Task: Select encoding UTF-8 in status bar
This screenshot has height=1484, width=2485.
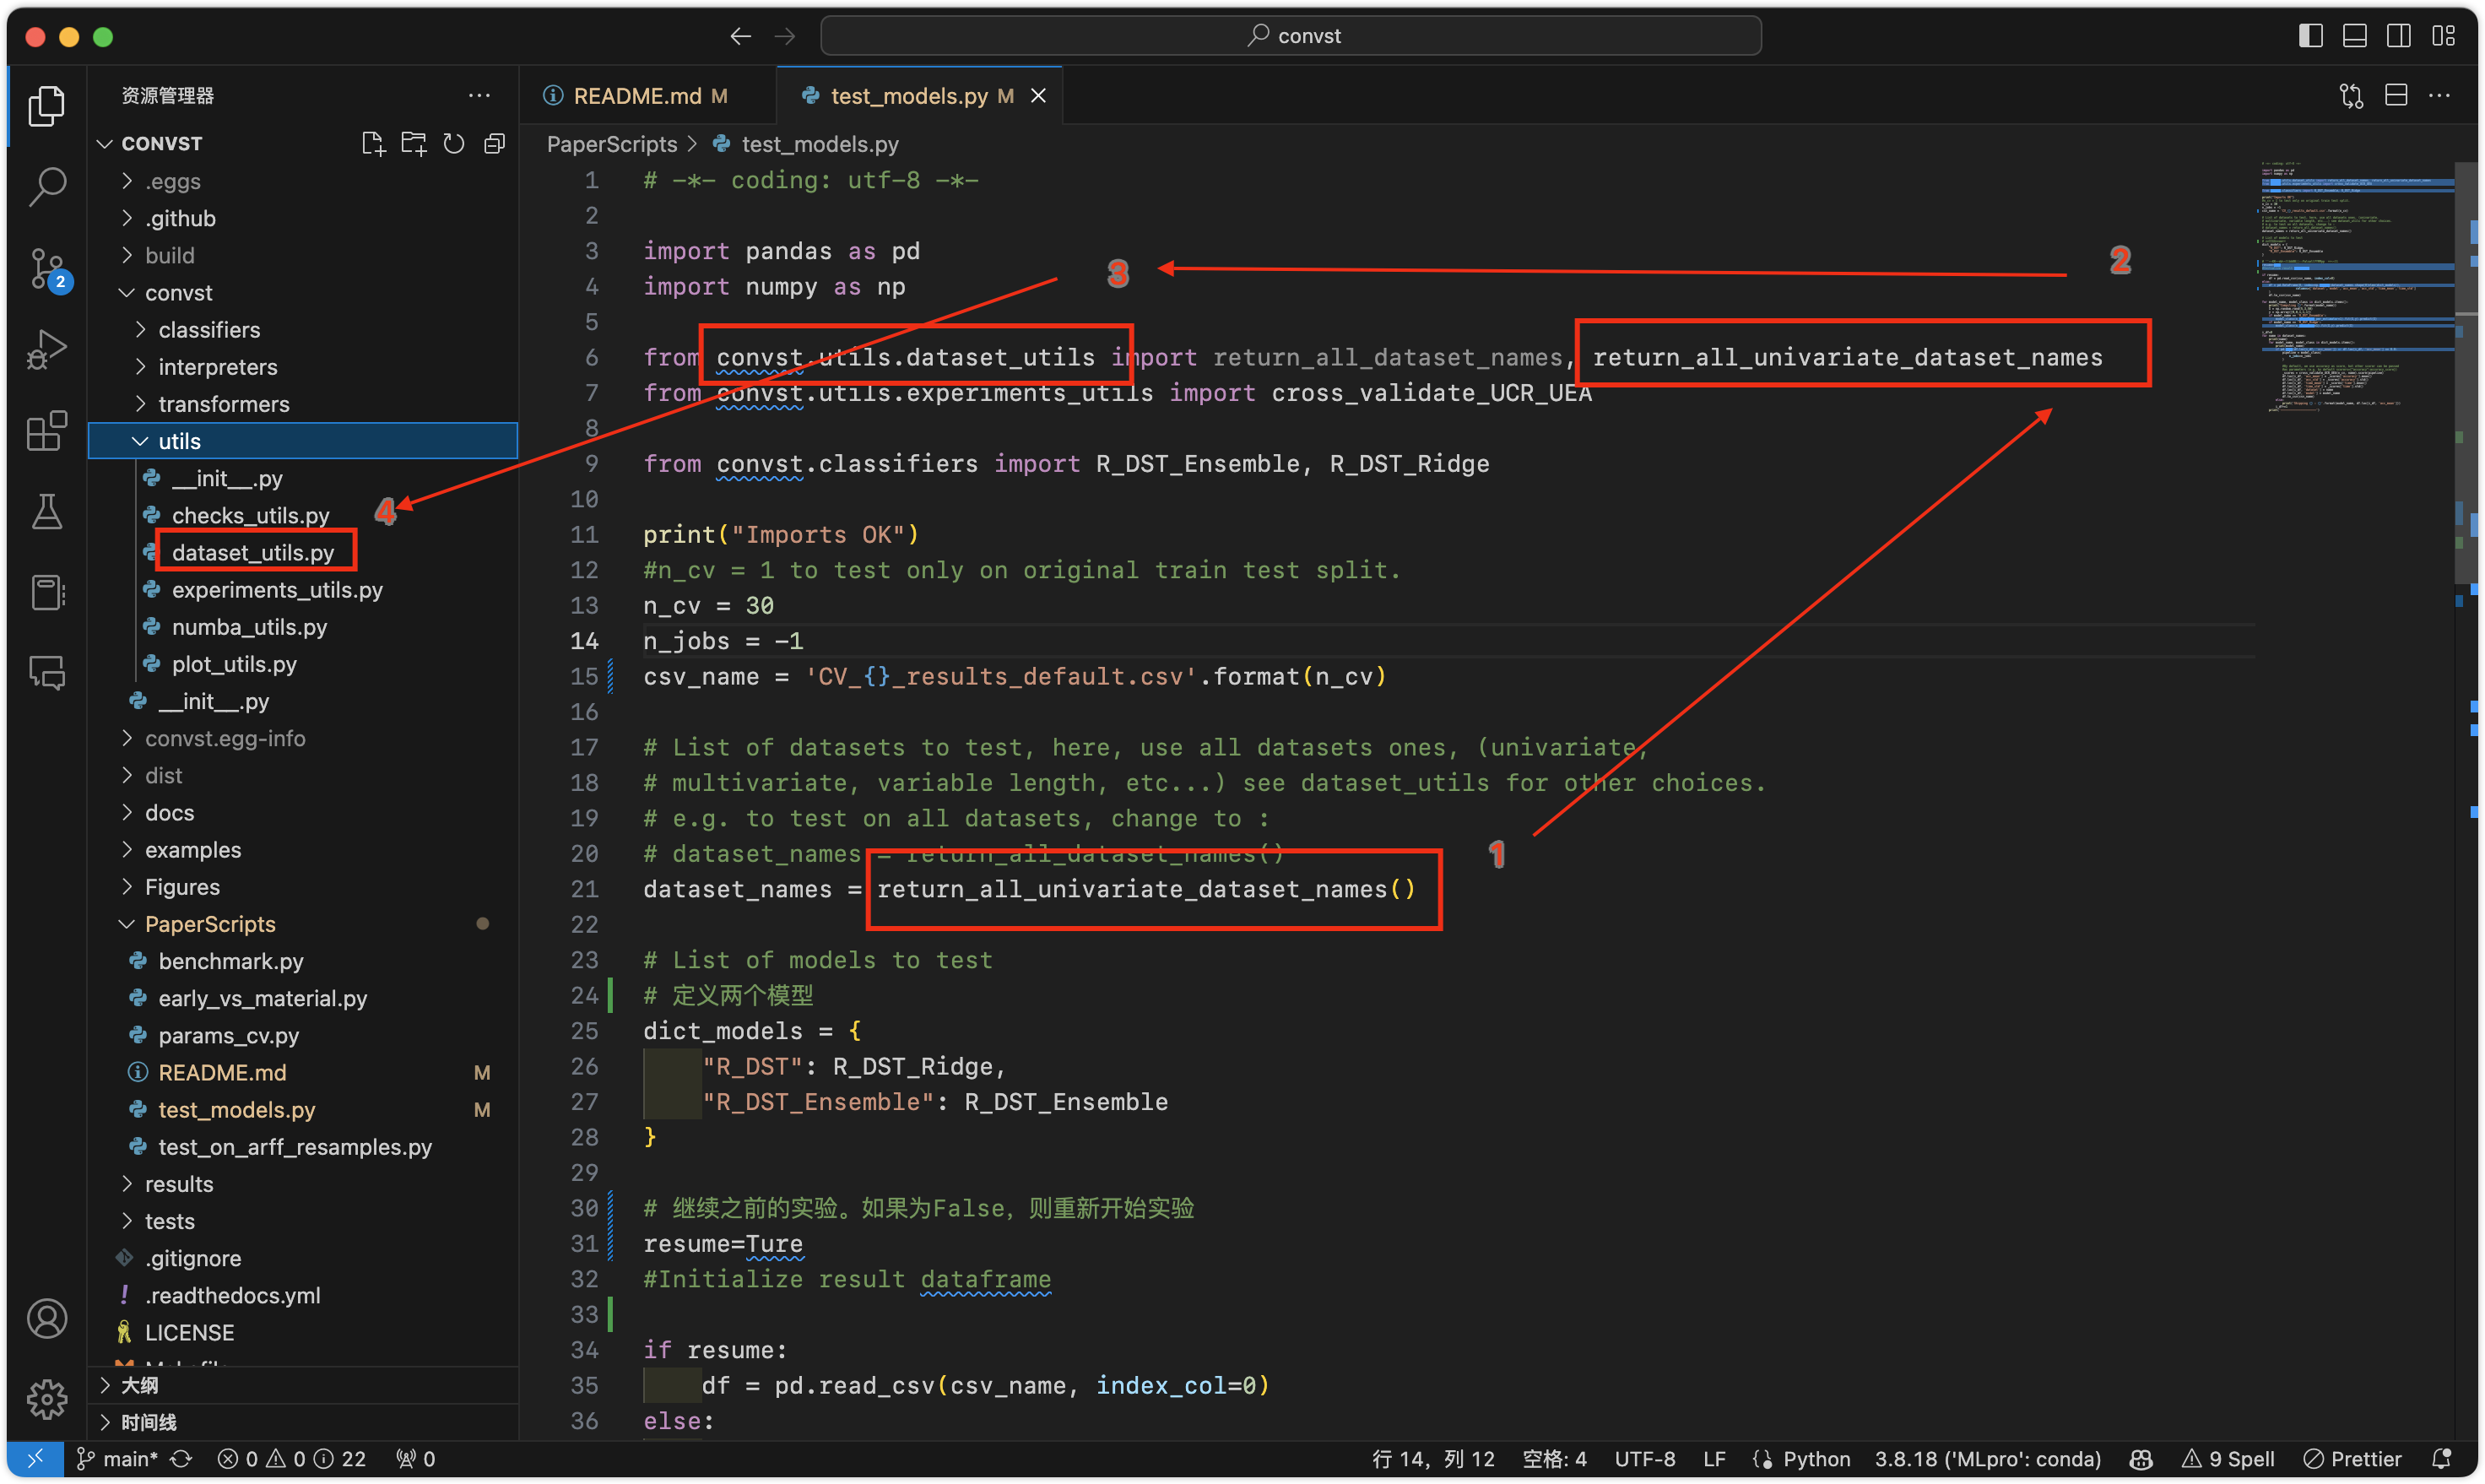Action: pos(1644,1459)
